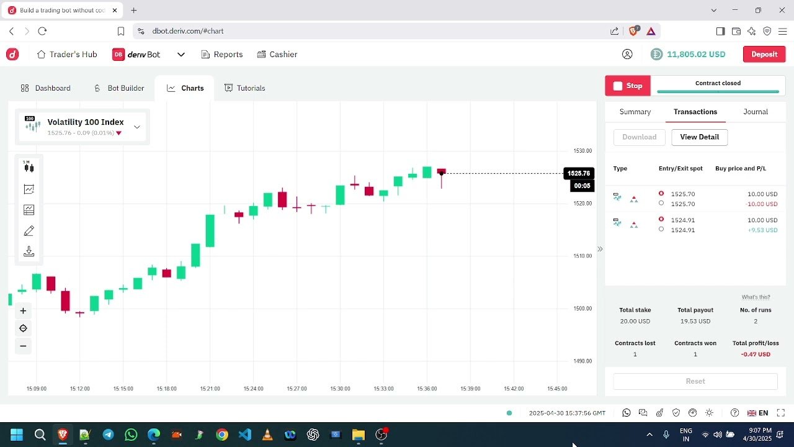The height and width of the screenshot is (447, 794).
Task: Collapse the Transactions side panel
Action: click(x=600, y=248)
